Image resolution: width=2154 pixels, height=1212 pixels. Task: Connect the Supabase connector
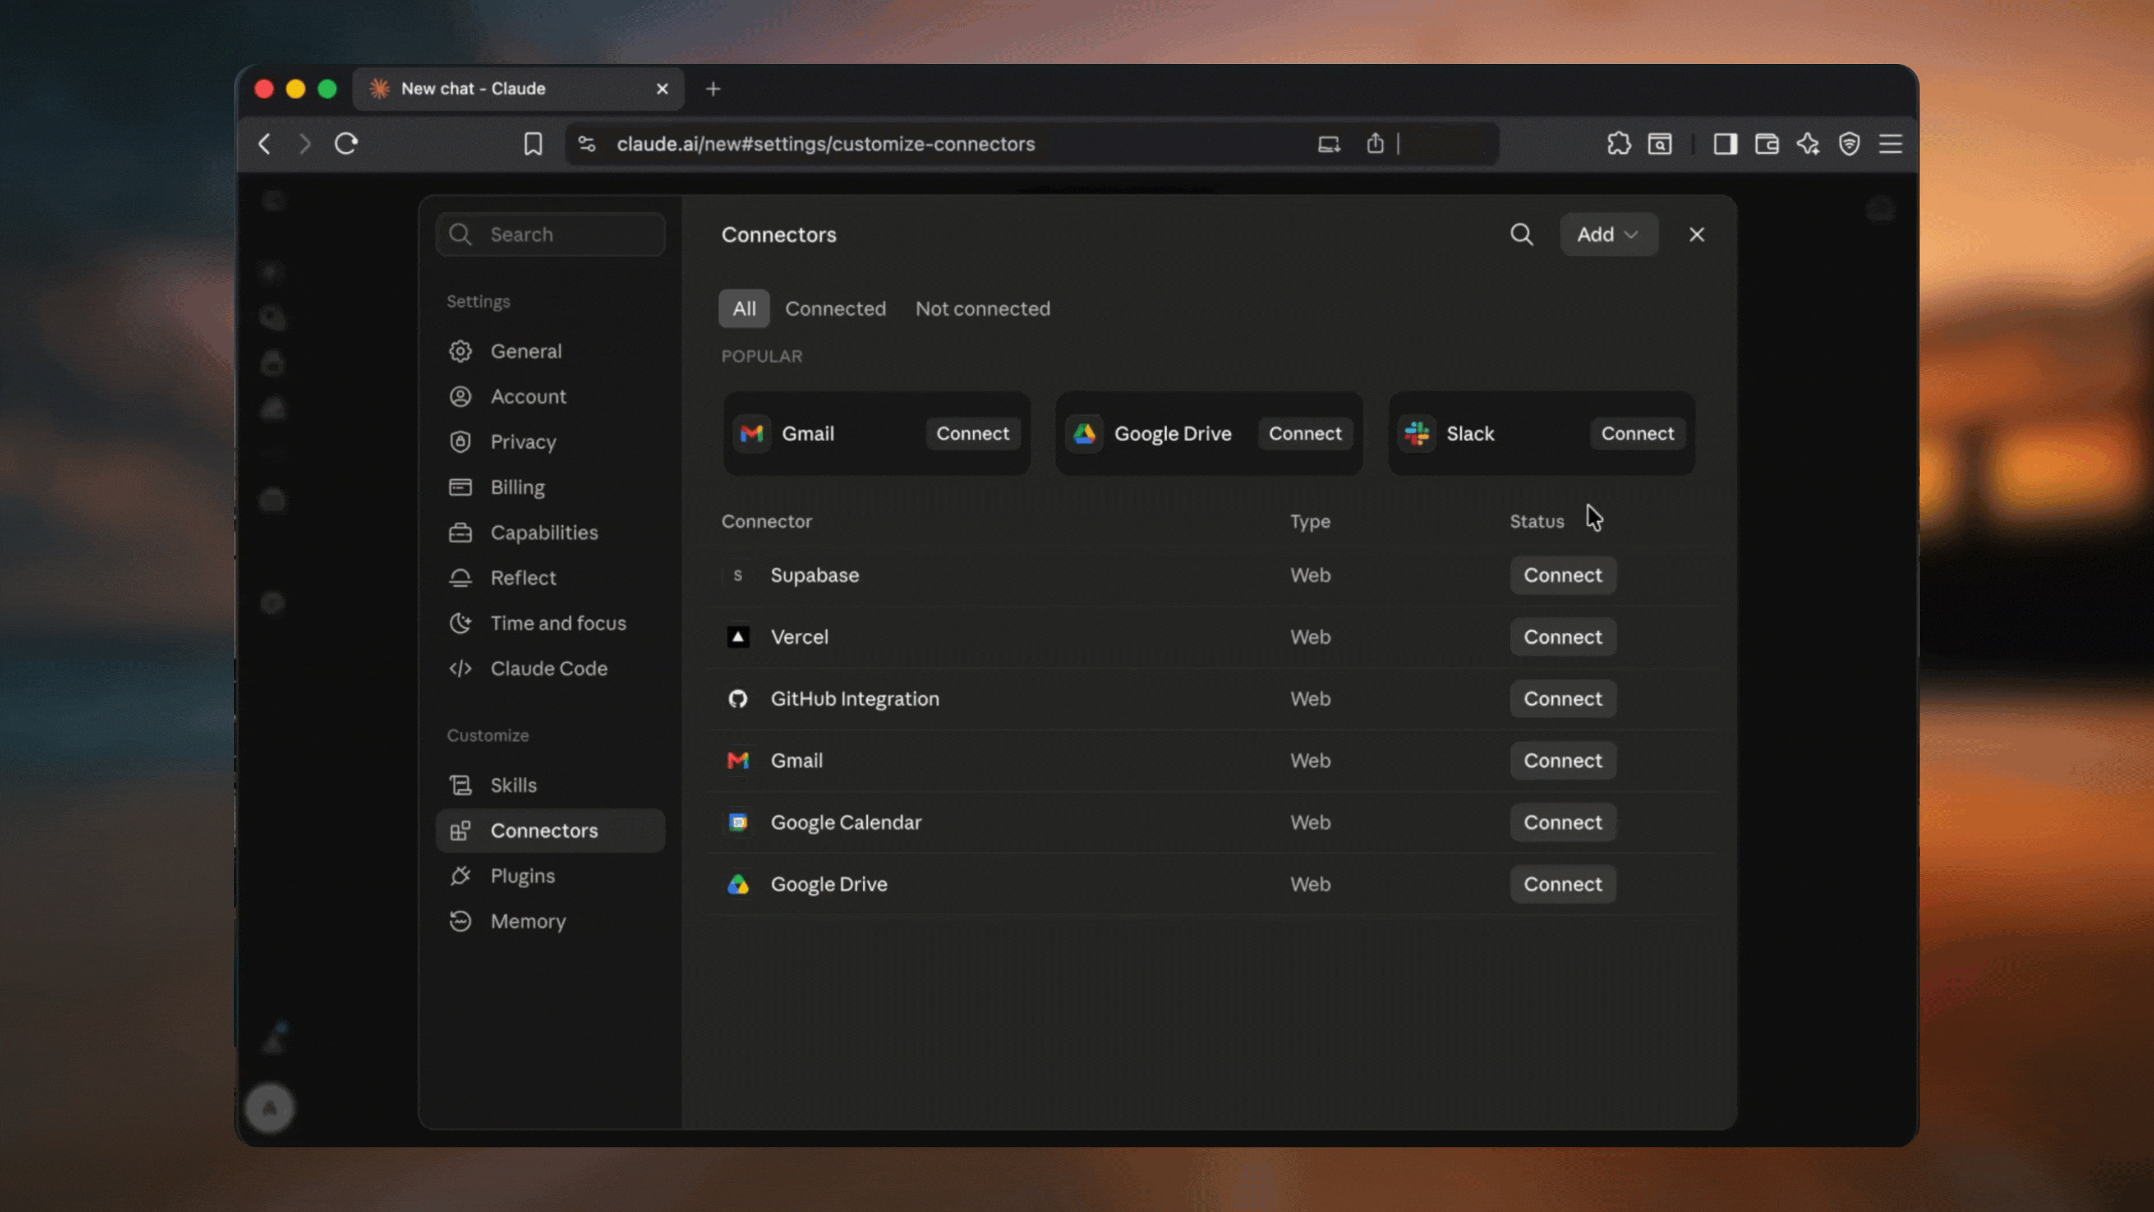tap(1563, 576)
